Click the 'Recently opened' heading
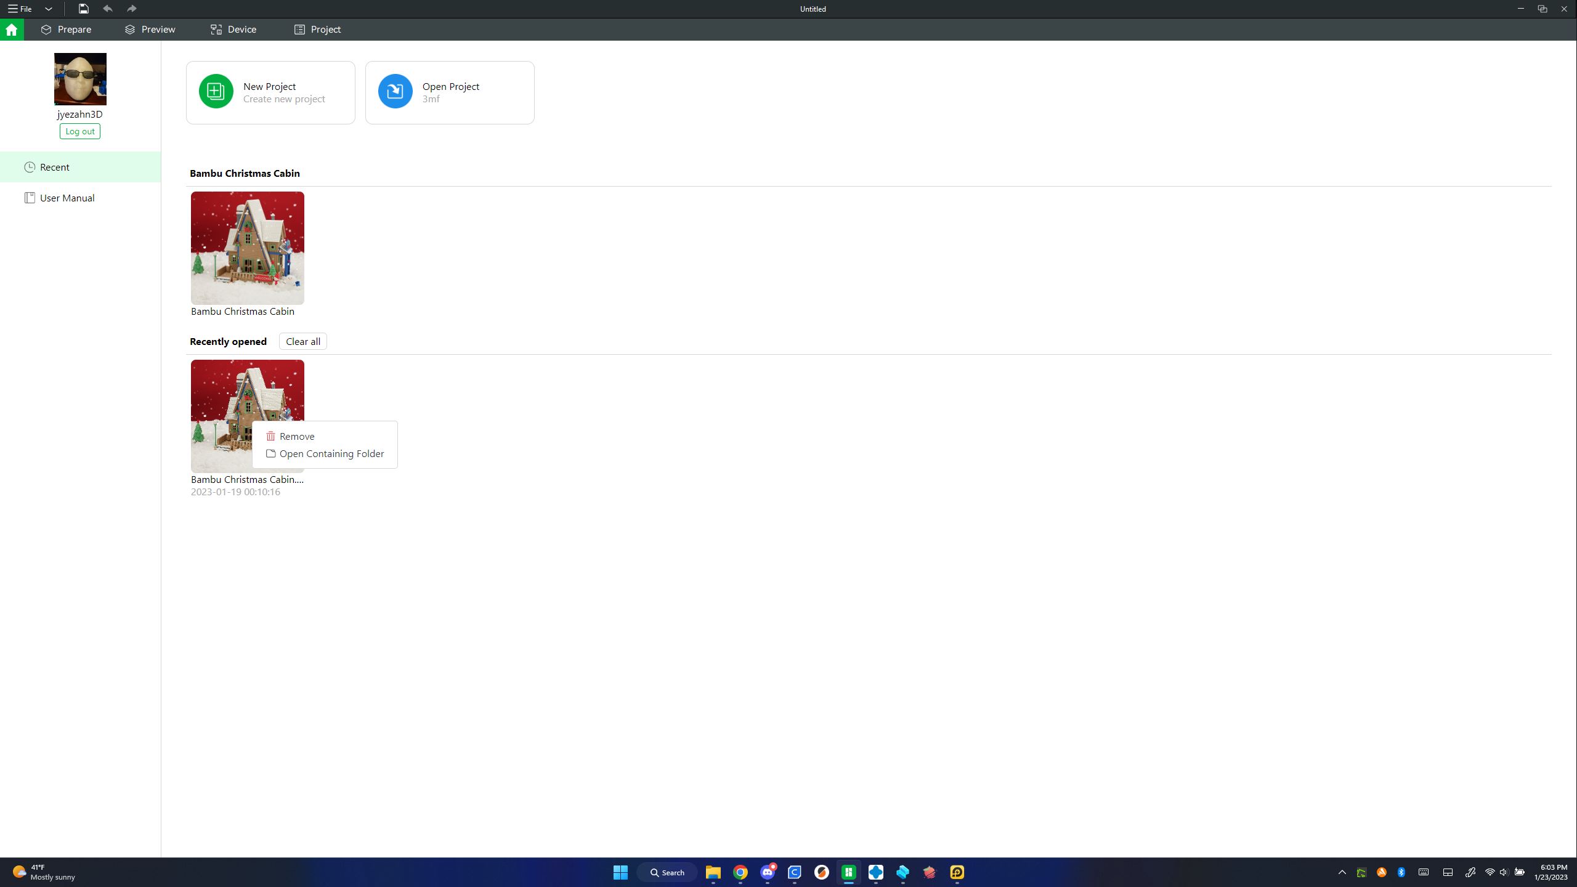 click(x=228, y=342)
